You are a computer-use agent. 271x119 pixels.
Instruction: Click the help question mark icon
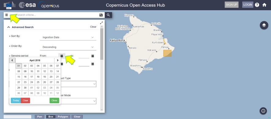coord(257,5)
